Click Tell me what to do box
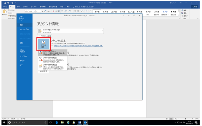 click(x=83, y=7)
